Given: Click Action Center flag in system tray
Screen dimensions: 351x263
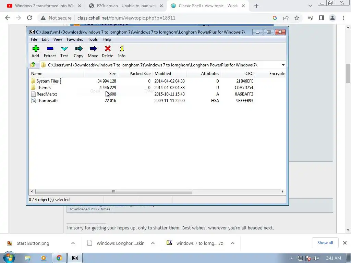Looking at the screenshot, I should pyautogui.click(x=308, y=258).
